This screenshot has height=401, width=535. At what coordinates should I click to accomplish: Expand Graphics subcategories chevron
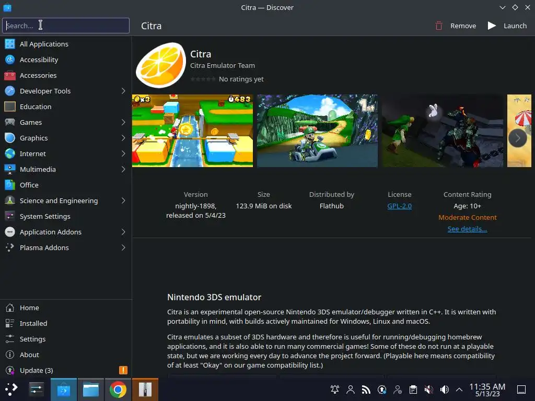[123, 138]
